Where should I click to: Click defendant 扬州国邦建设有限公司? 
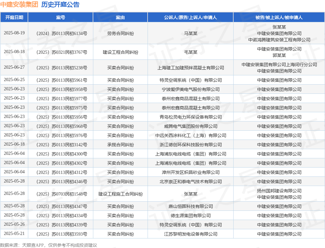(x=279, y=191)
